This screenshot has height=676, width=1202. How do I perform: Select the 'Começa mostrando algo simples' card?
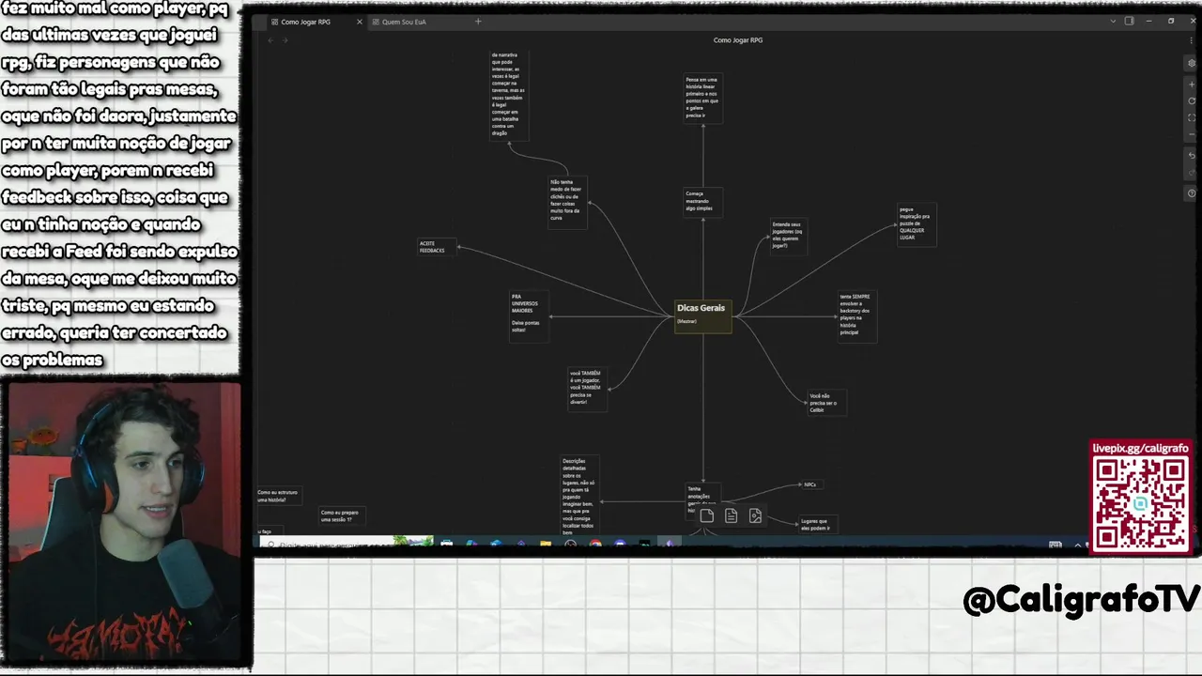point(703,201)
